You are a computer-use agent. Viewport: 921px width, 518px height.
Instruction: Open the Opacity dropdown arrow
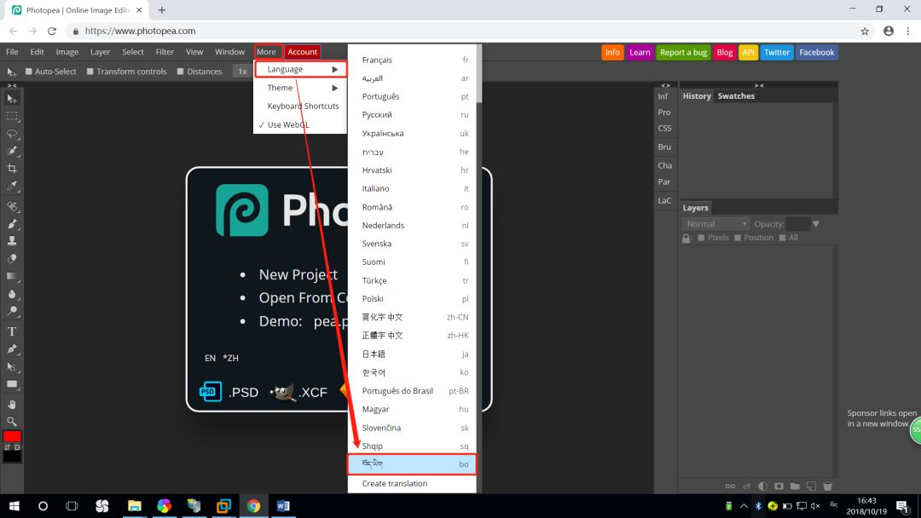[816, 224]
